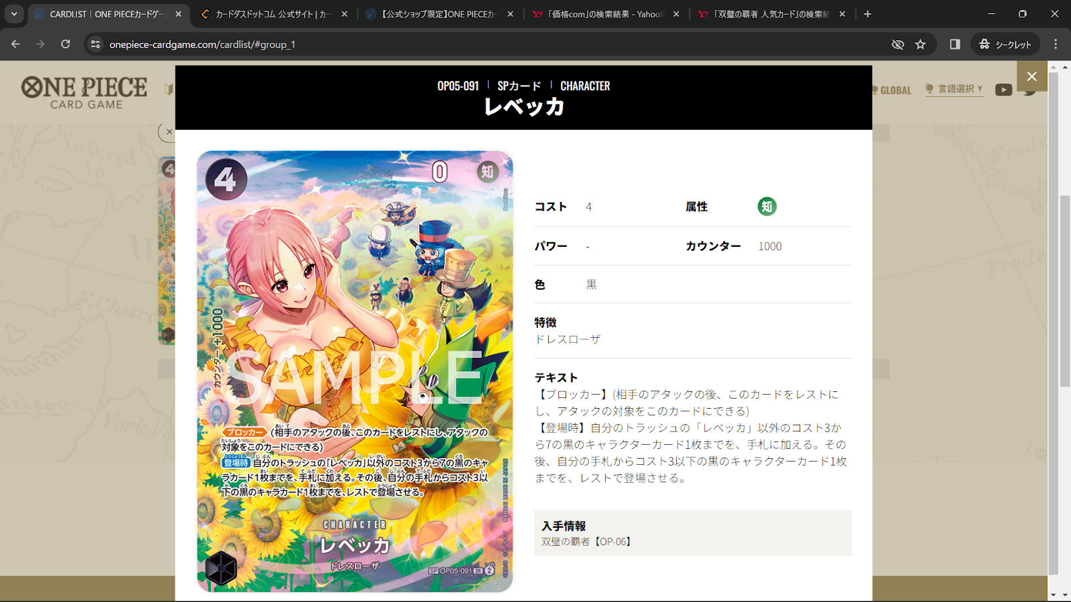Close the カードダスドットコム tab
Viewport: 1071px width, 602px height.
click(x=344, y=14)
